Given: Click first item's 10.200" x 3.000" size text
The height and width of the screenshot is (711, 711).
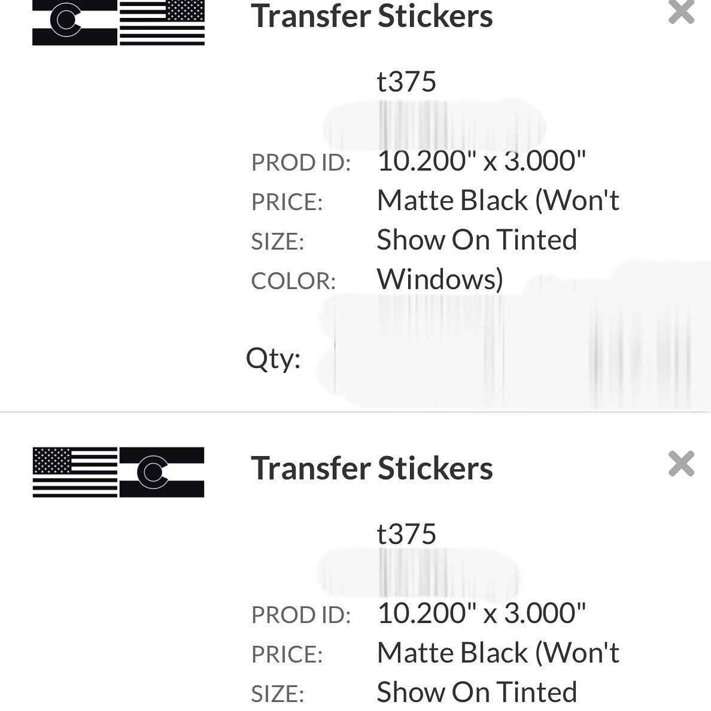Looking at the screenshot, I should (482, 161).
